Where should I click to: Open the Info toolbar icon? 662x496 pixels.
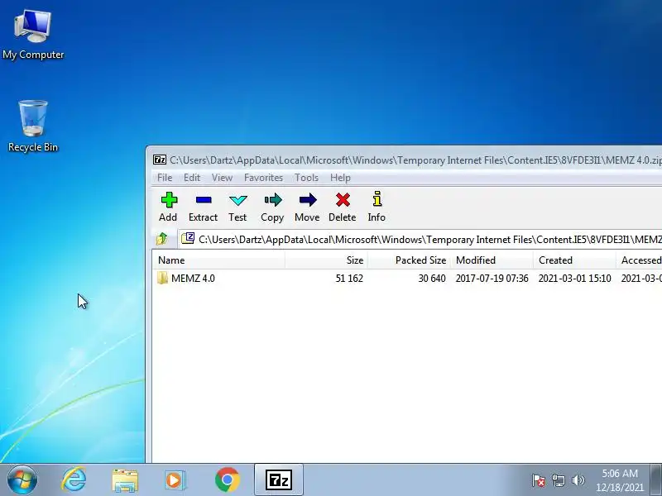point(377,207)
